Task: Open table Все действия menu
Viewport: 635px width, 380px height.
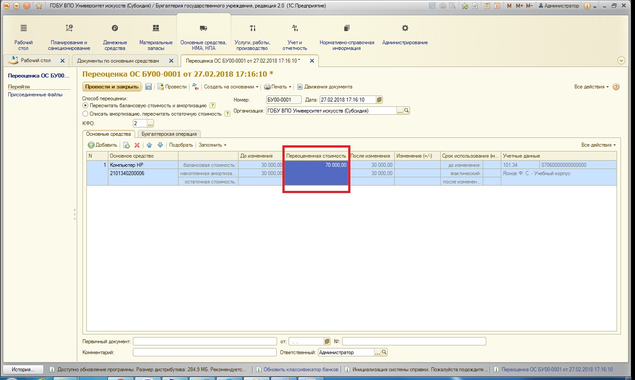Action: 598,145
